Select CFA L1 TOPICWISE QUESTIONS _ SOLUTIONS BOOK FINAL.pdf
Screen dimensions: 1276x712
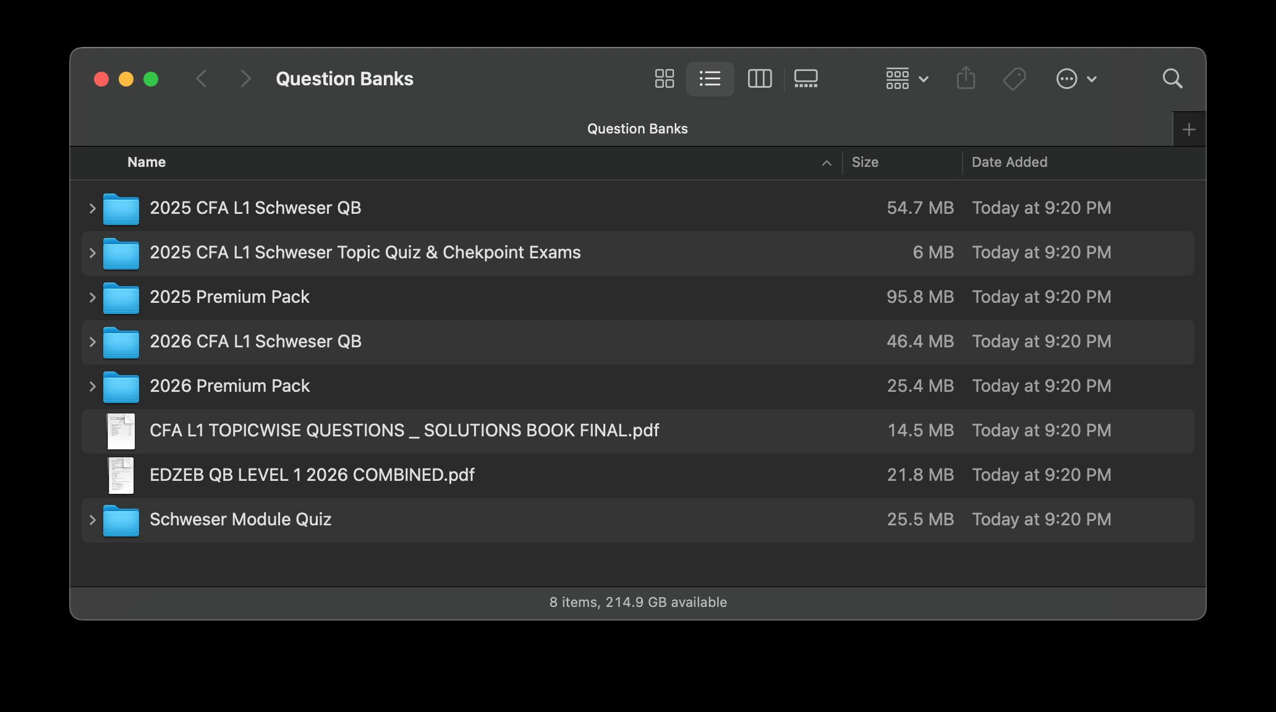click(x=637, y=431)
